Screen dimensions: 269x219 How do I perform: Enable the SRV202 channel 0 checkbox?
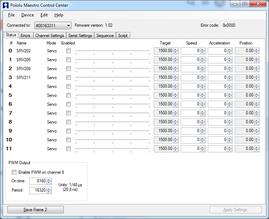[x=68, y=51]
